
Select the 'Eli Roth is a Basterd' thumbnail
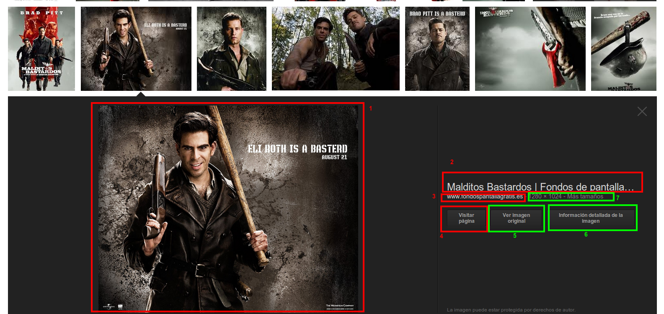[136, 49]
